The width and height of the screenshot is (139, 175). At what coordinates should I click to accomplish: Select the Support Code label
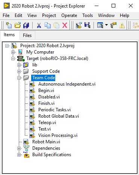click(x=46, y=71)
